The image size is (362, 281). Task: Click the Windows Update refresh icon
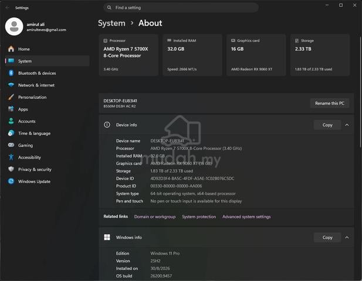11,181
